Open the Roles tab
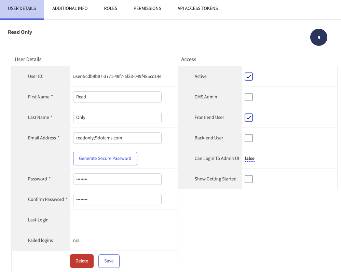 tap(110, 9)
